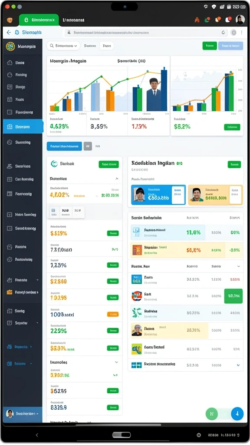Click the green button in the 8329.9 row
The height and width of the screenshot is (445, 250).
(x=113, y=408)
